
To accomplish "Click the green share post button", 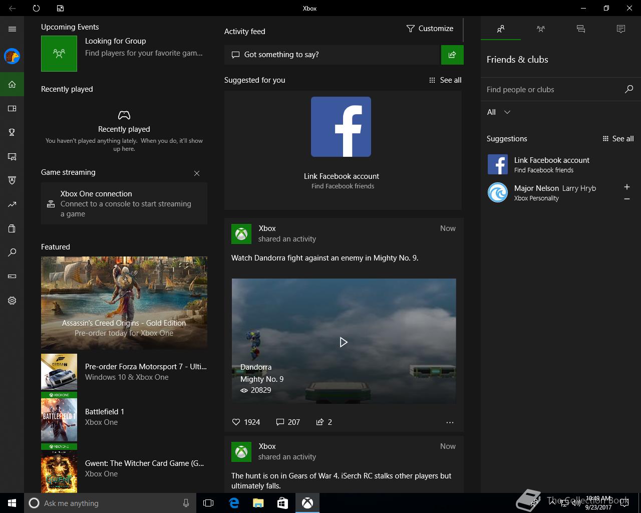I will coord(452,55).
